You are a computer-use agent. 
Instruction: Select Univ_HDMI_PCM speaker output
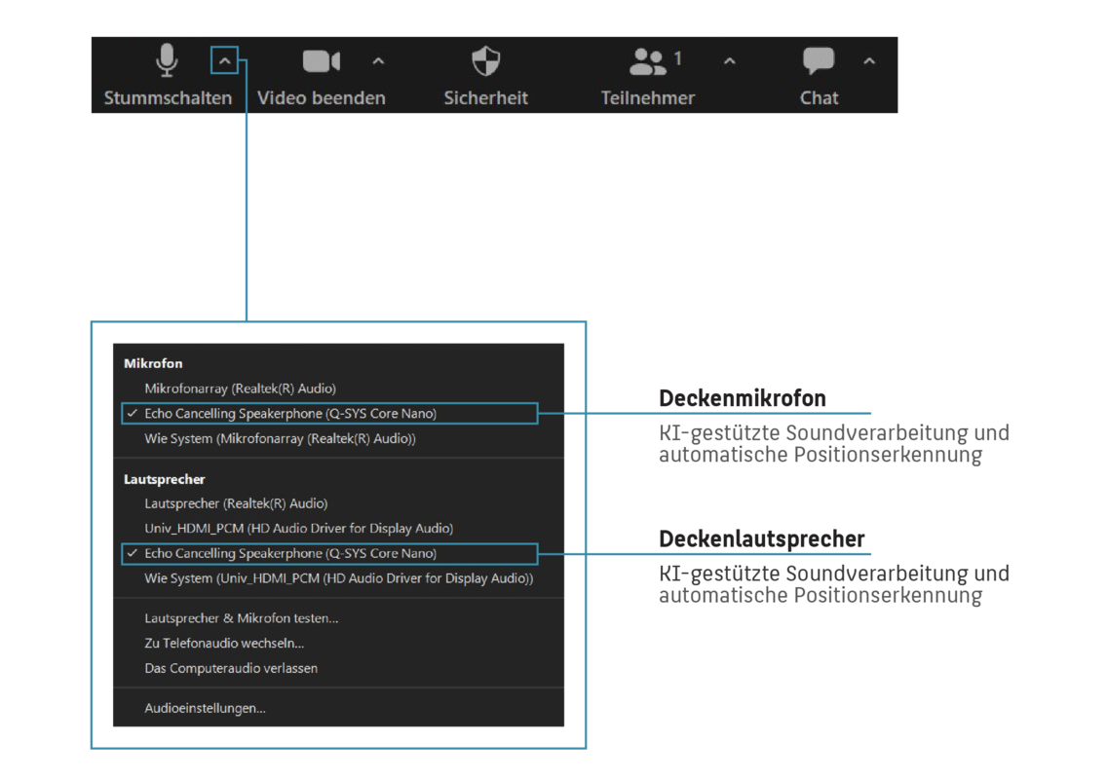298,529
